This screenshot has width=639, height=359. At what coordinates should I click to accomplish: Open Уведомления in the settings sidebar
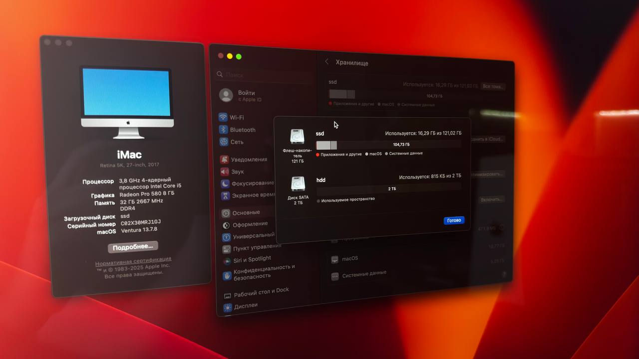coord(244,160)
